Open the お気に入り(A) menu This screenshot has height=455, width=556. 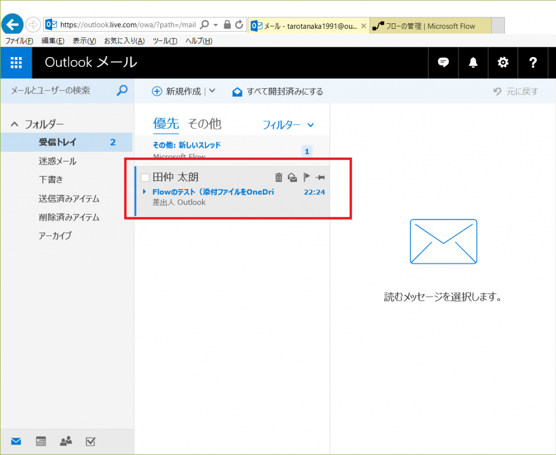tap(124, 41)
